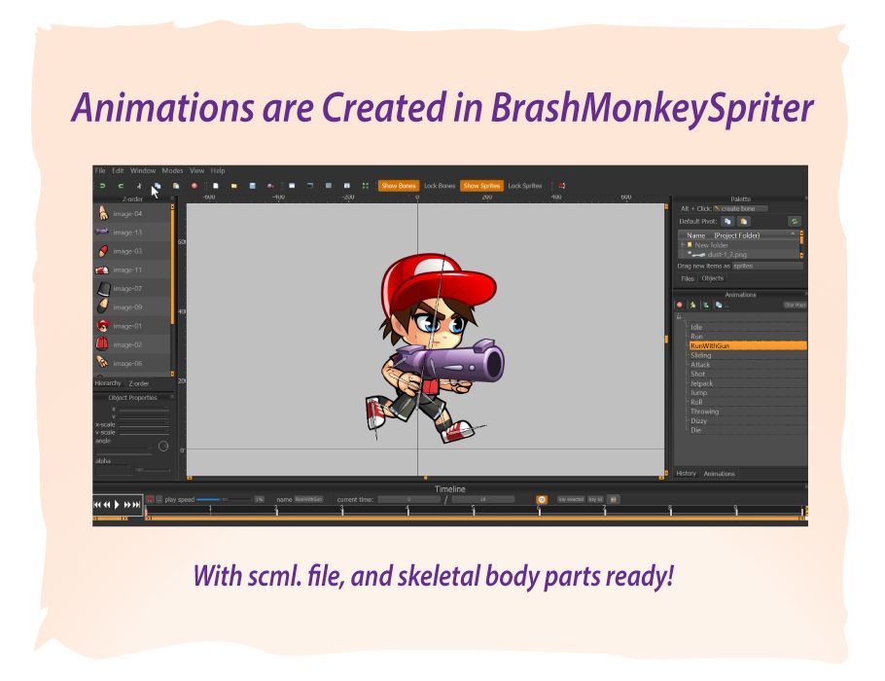Click the play button on timeline
The image size is (885, 681).
117,505
